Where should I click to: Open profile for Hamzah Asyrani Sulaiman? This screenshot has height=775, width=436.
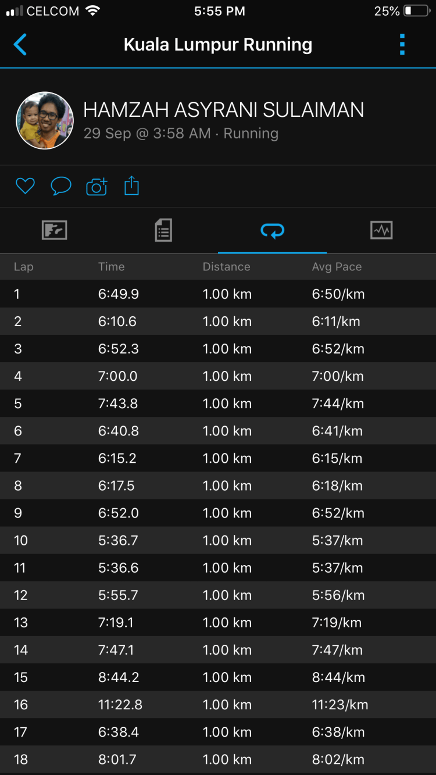tap(224, 110)
